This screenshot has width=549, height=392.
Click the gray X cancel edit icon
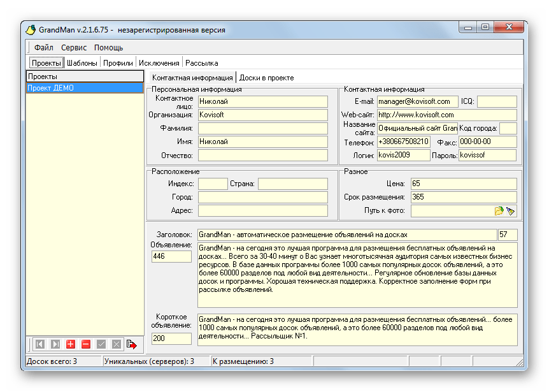(x=117, y=344)
